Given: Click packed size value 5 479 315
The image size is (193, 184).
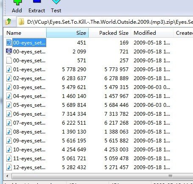Looking at the screenshot, I should point(116,87).
